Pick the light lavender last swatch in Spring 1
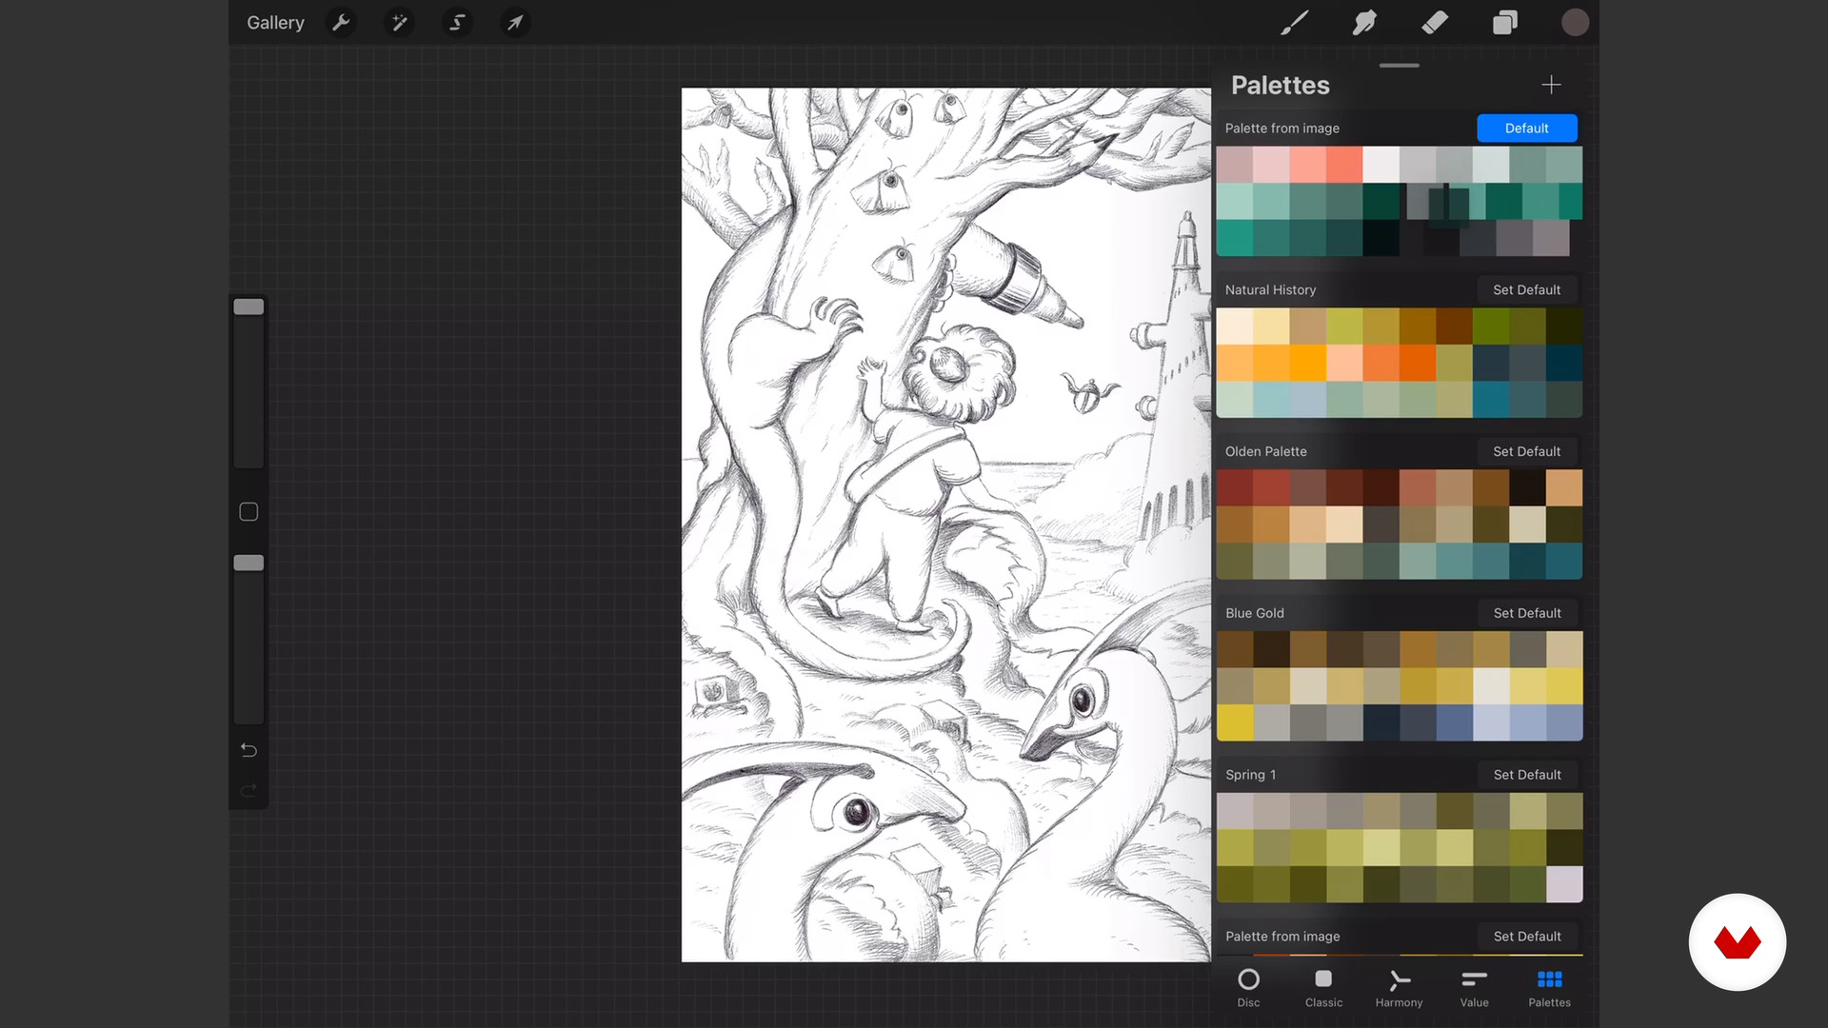This screenshot has height=1028, width=1828. (1564, 884)
